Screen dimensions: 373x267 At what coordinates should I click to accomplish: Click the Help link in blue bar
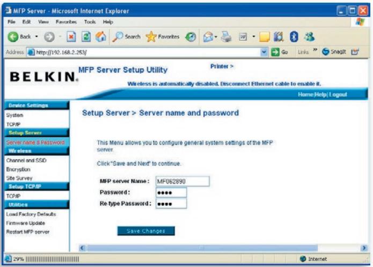pos(320,94)
